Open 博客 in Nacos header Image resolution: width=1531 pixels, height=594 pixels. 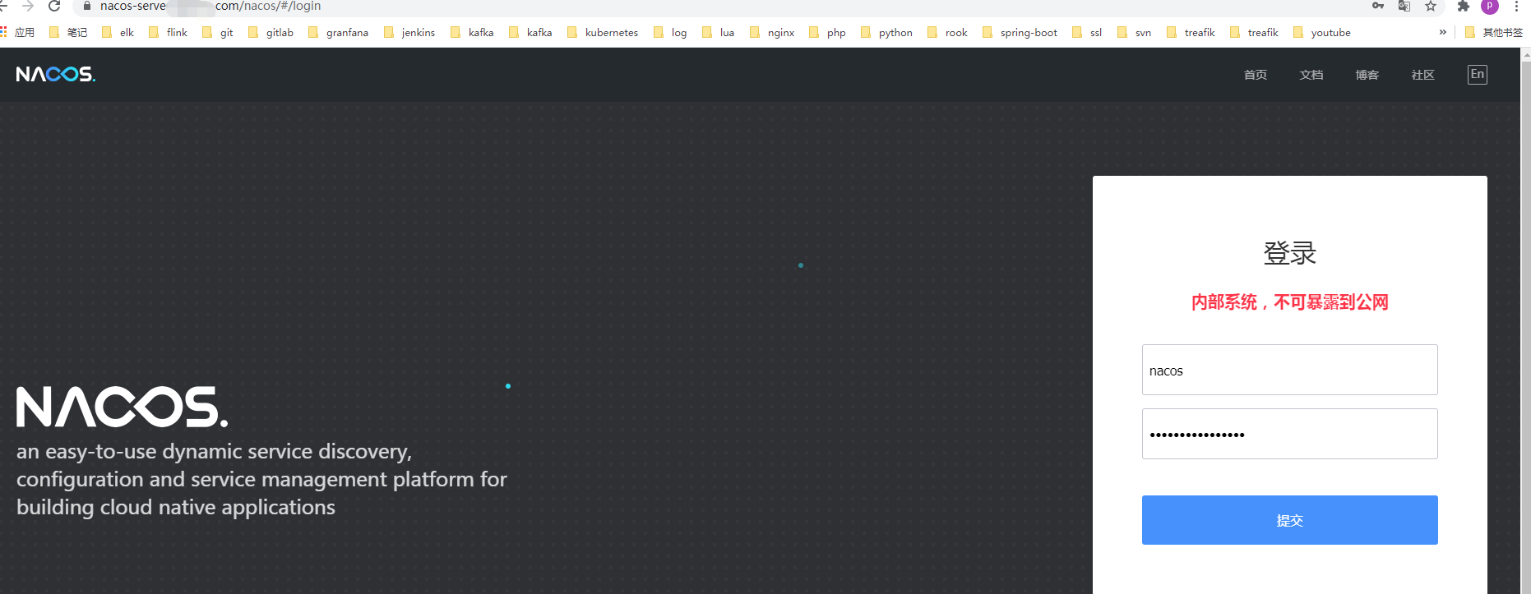(1367, 75)
